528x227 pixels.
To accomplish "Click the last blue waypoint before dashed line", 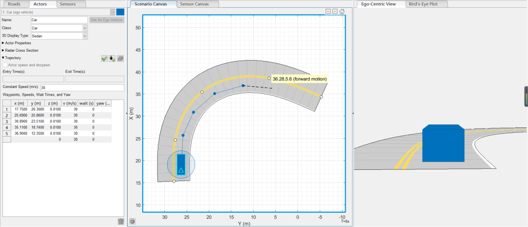I will pyautogui.click(x=243, y=85).
